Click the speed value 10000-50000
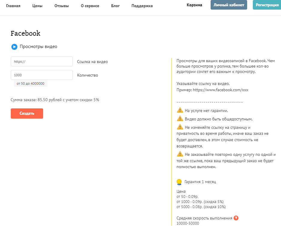The width and height of the screenshot is (281, 227). point(188,223)
